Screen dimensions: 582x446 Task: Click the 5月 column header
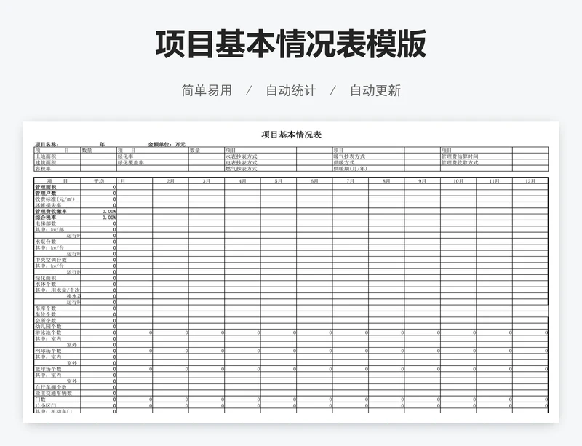(279, 181)
